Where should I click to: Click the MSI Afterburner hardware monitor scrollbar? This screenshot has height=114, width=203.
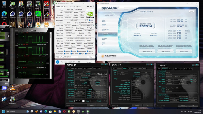(x=50, y=55)
